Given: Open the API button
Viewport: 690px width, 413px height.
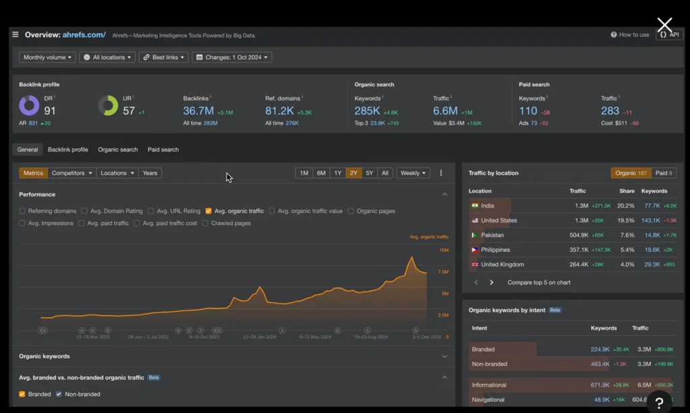Looking at the screenshot, I should (669, 35).
